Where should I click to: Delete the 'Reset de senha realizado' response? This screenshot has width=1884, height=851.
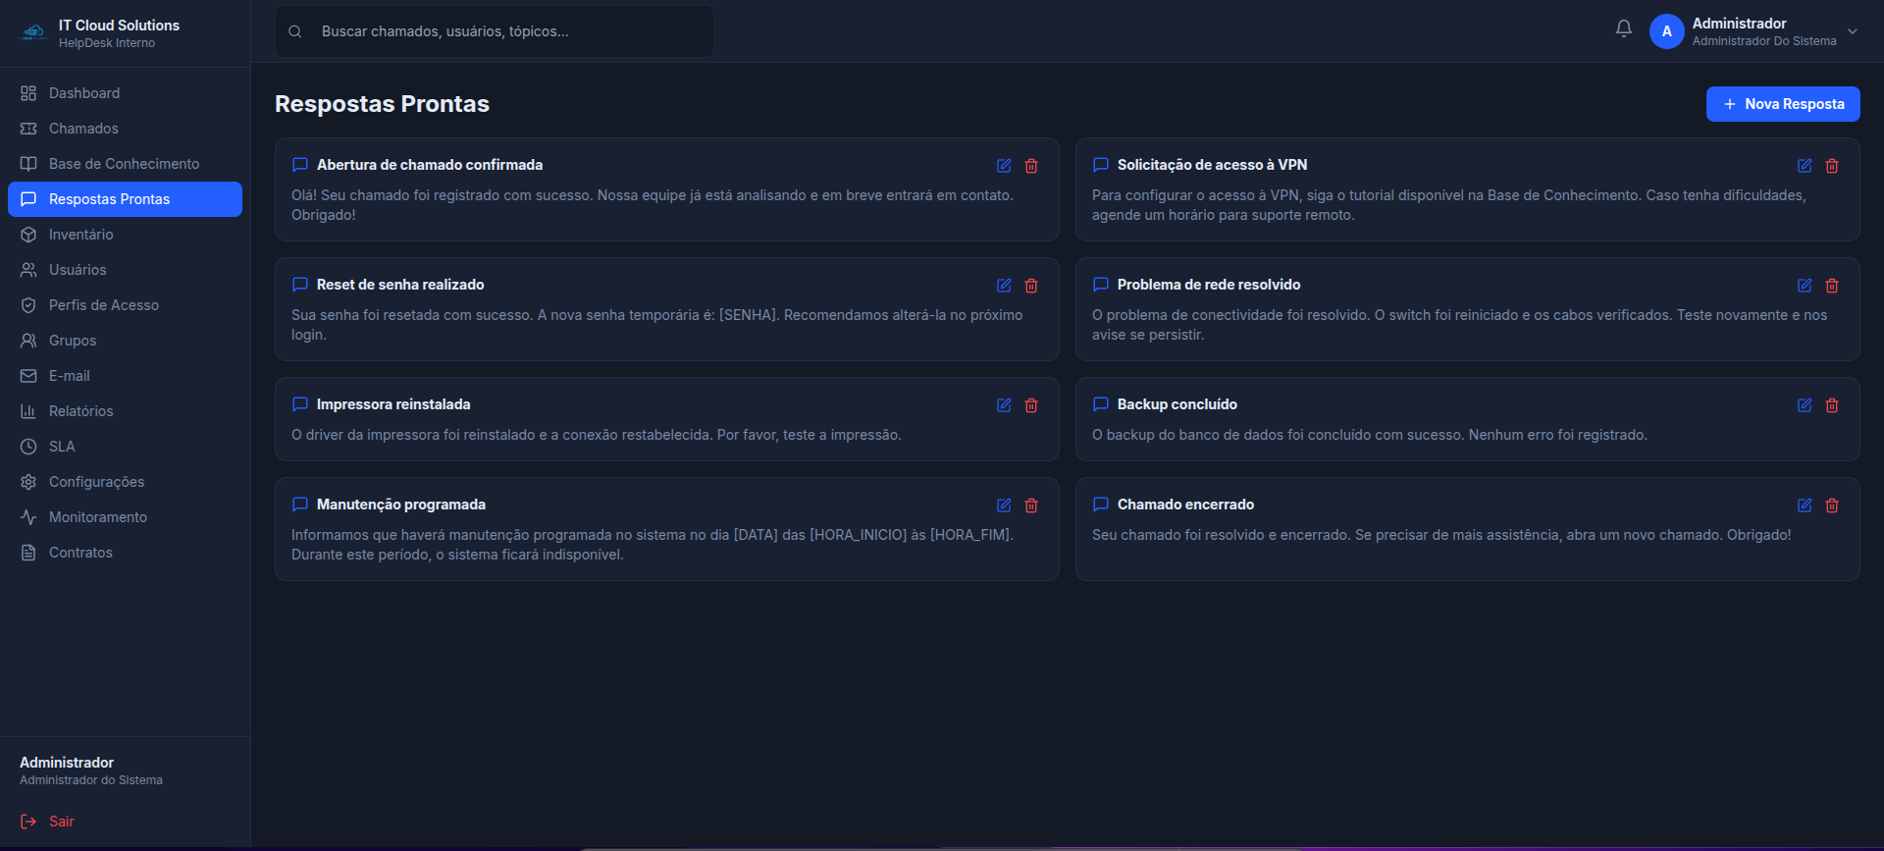1031,286
